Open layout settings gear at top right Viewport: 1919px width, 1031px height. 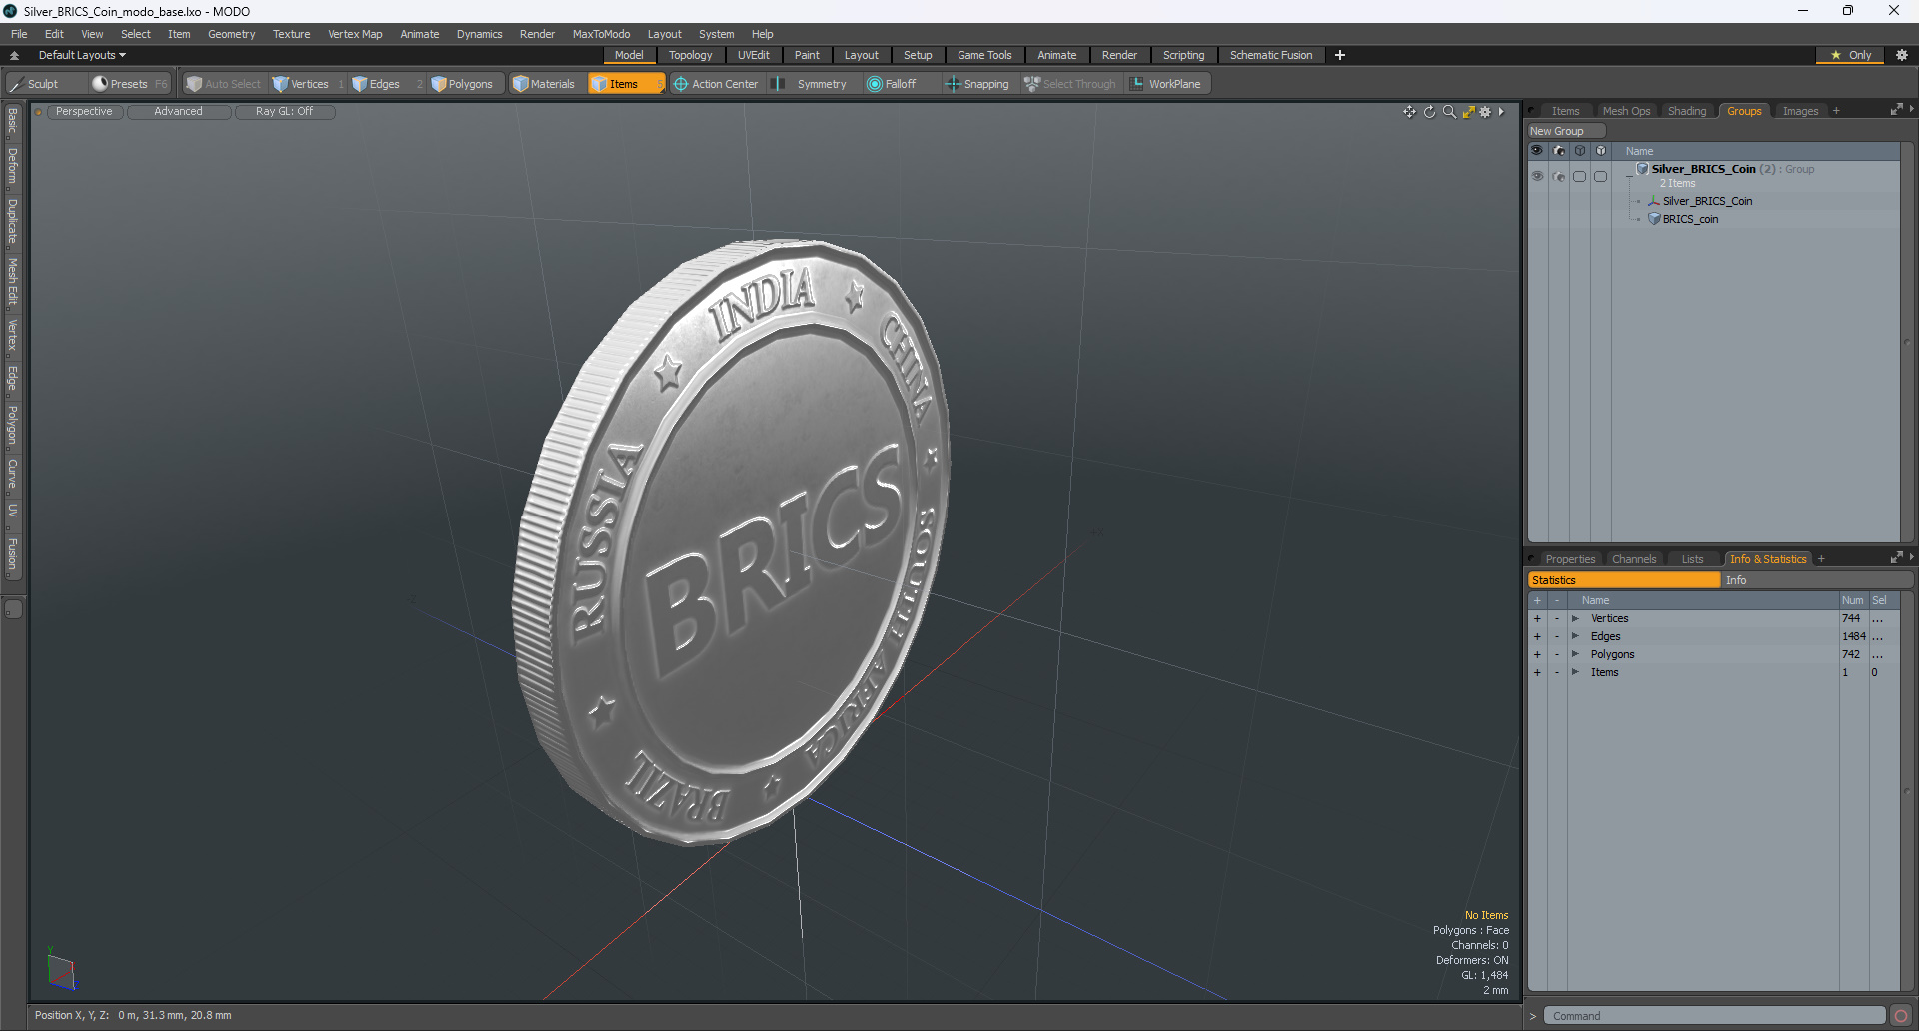(x=1902, y=55)
